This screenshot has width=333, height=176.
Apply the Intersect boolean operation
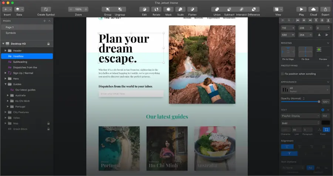coord(242,9)
